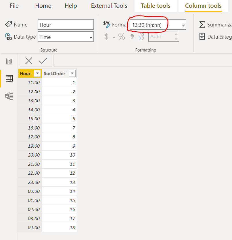The width and height of the screenshot is (232, 240).
Task: Select the 04:00 cell
Action: [x=30, y=227]
